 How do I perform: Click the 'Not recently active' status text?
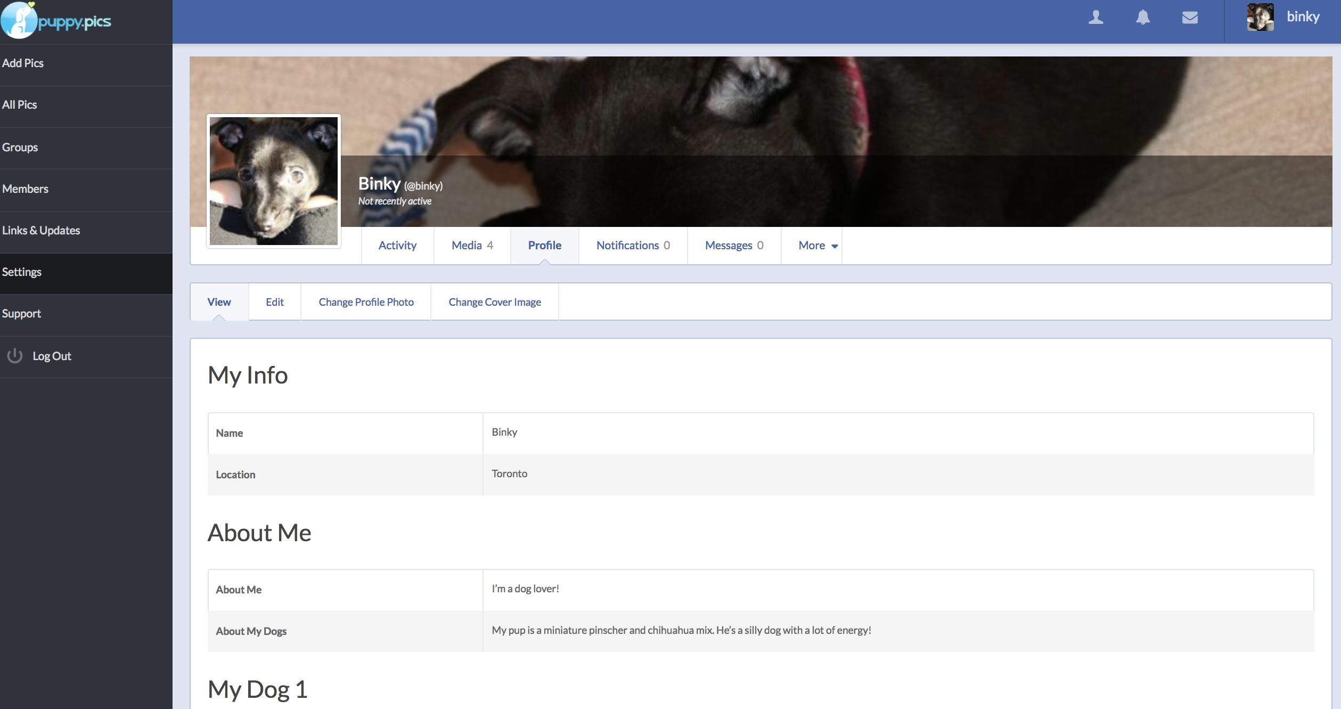pyautogui.click(x=395, y=201)
